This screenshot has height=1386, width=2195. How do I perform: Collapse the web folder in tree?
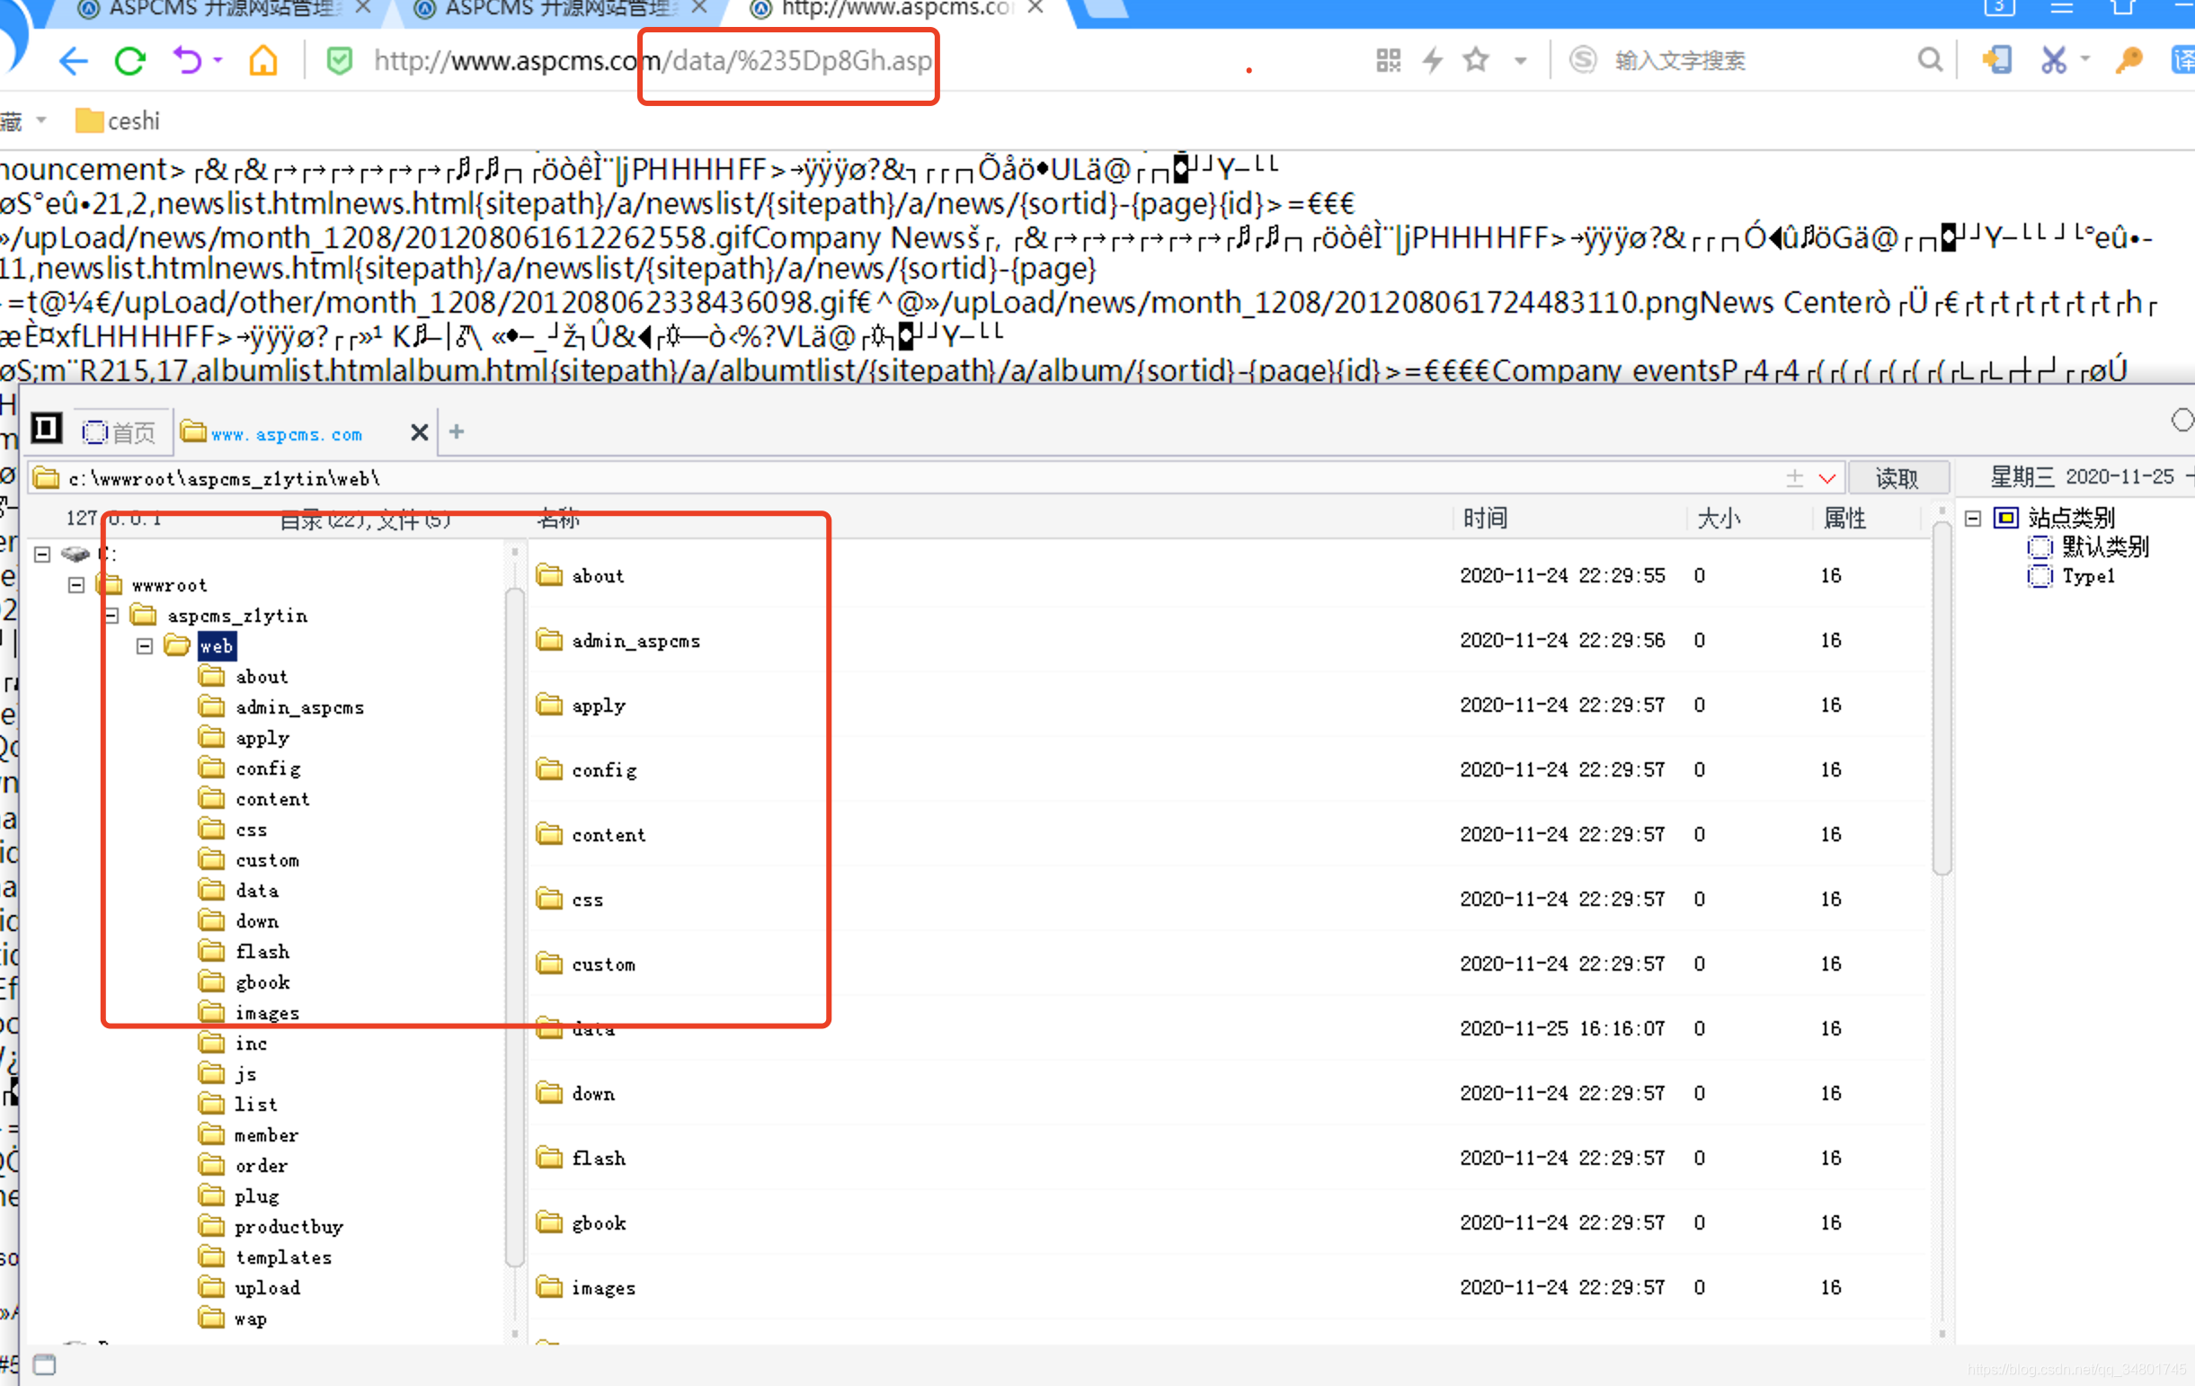[144, 646]
